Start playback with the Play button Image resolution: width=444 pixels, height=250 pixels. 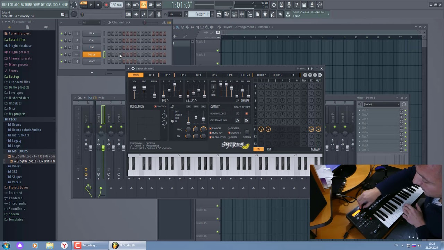click(x=91, y=5)
